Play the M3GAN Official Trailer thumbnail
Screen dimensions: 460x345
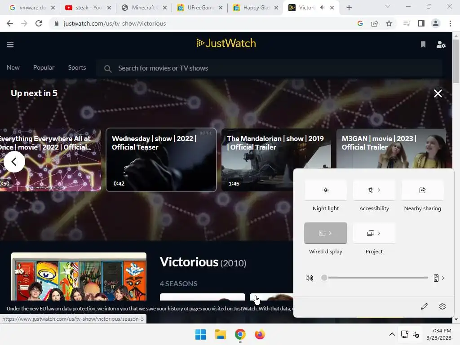click(391, 148)
